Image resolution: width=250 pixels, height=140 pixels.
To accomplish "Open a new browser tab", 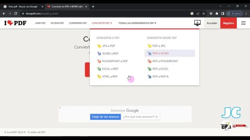I will (93, 7).
